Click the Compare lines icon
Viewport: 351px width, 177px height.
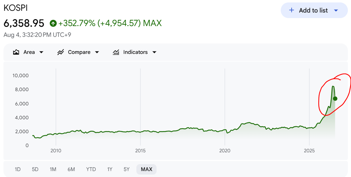(61, 53)
